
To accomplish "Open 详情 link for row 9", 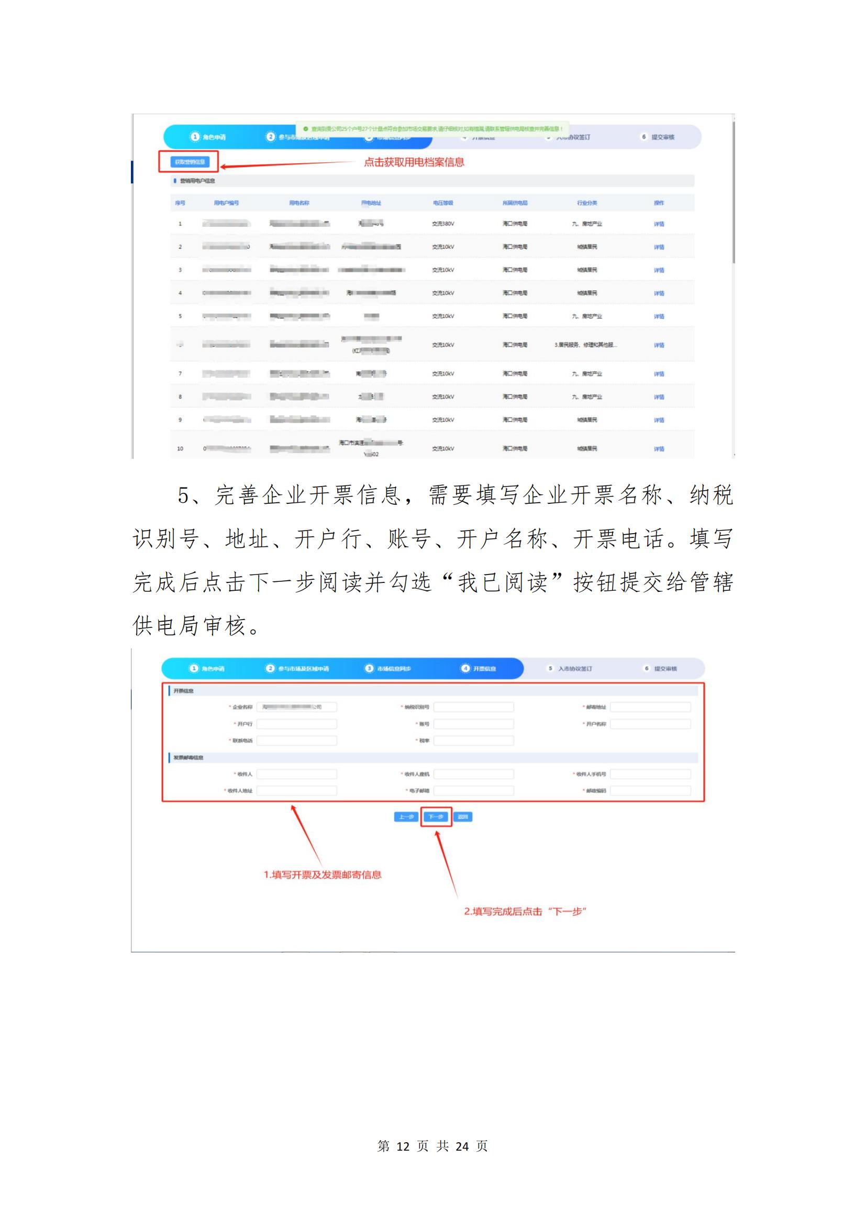I will click(659, 420).
